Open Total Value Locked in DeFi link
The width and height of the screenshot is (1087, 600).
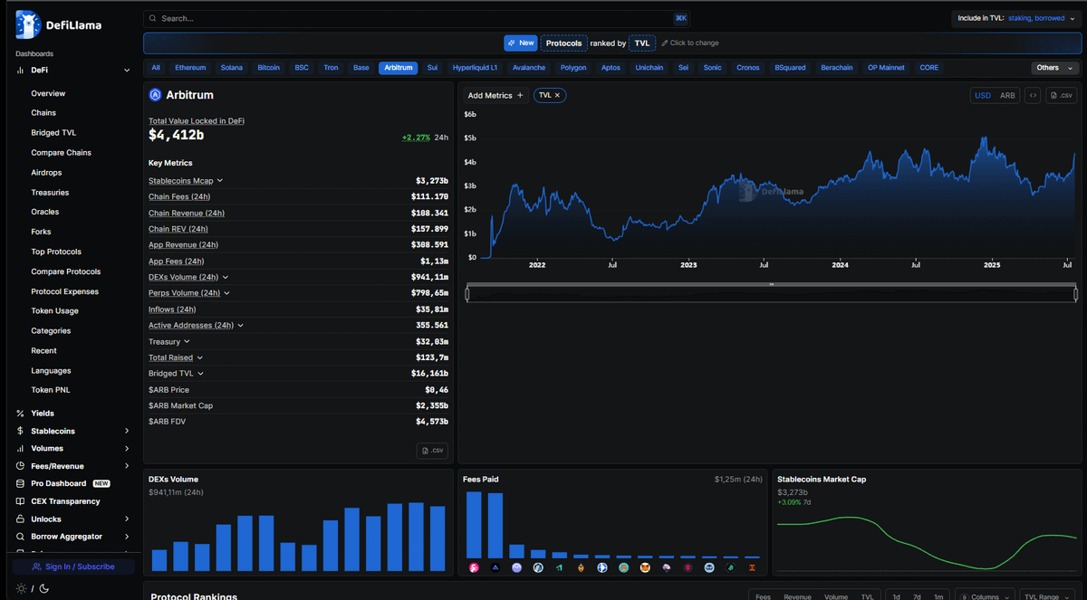click(x=197, y=120)
